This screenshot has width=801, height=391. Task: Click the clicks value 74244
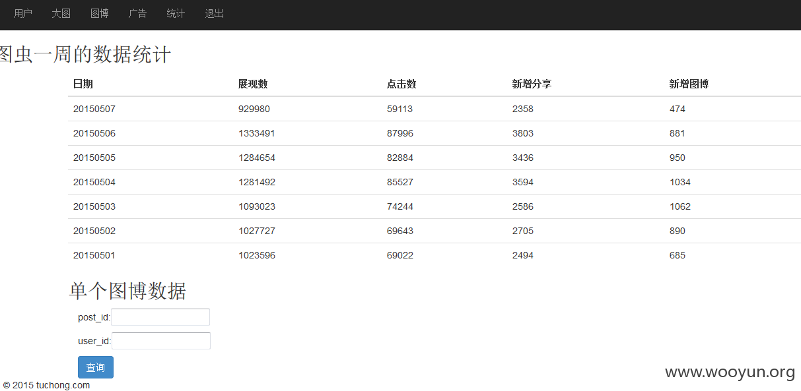[x=400, y=206]
